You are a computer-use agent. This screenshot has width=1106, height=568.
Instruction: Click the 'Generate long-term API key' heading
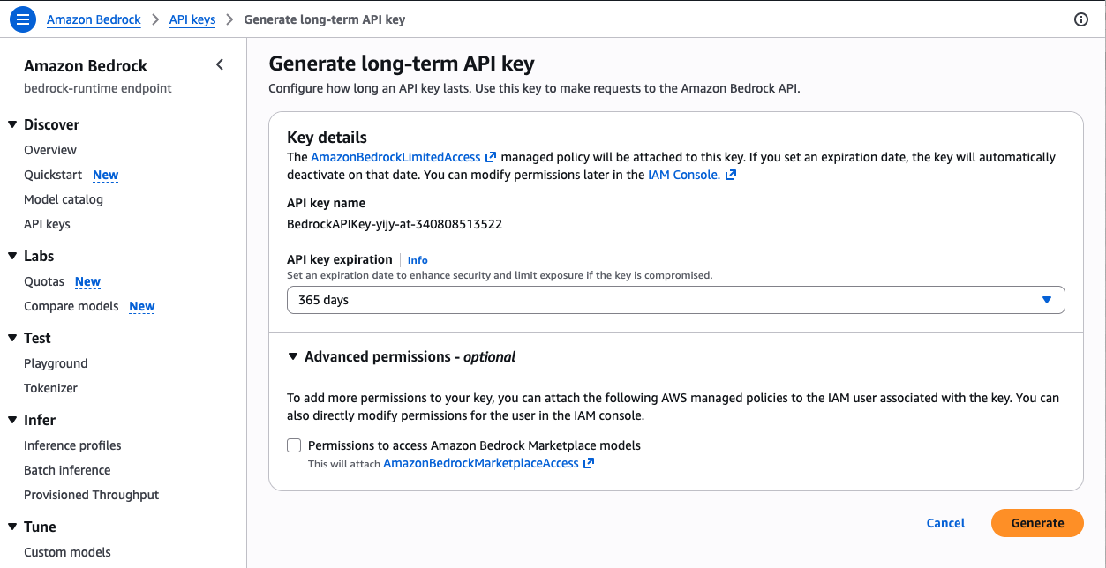tap(402, 64)
